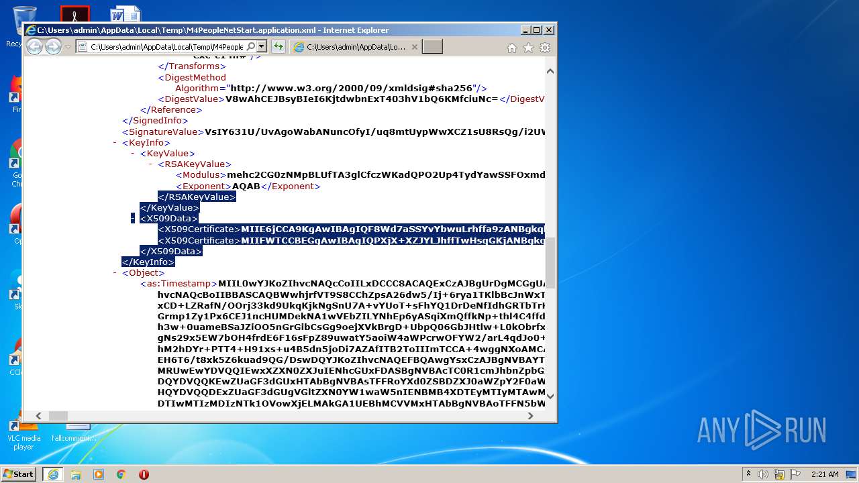Click the IE Forward arrow button
This screenshot has height=483, width=859.
tap(53, 46)
